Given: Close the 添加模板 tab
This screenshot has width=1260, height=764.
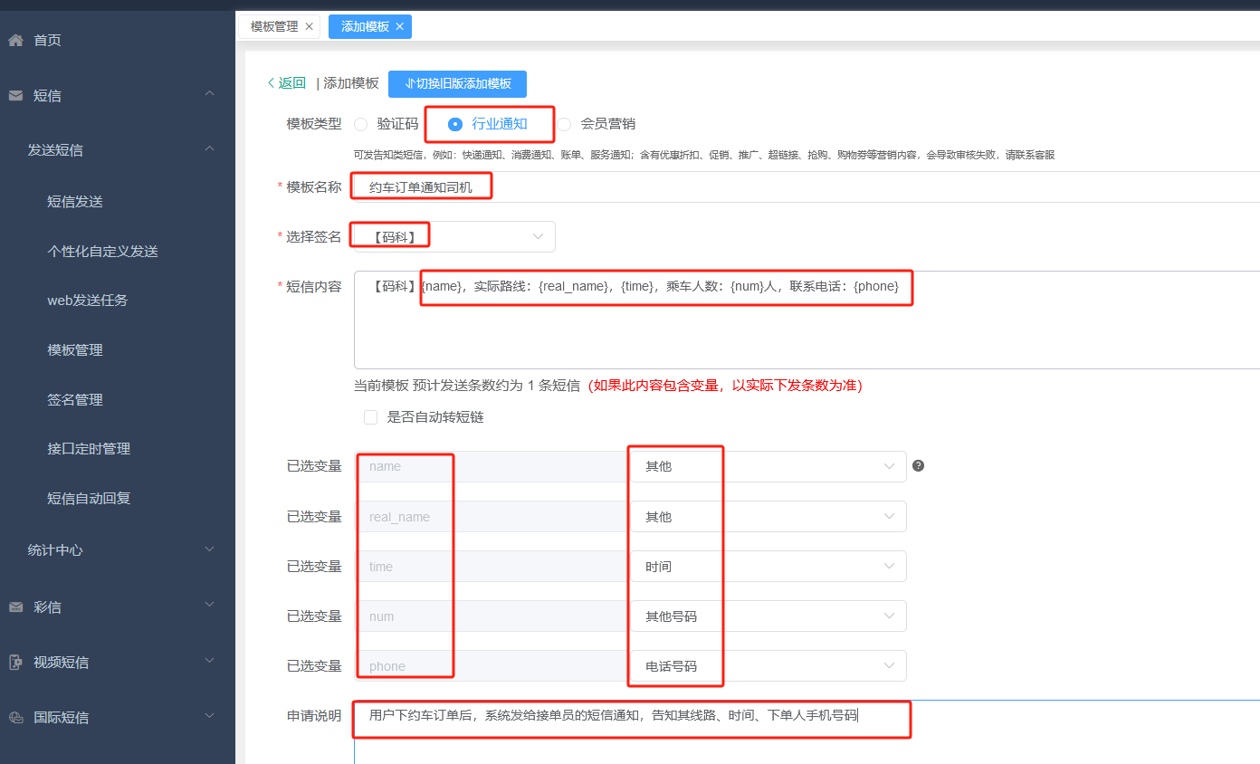Looking at the screenshot, I should point(400,27).
